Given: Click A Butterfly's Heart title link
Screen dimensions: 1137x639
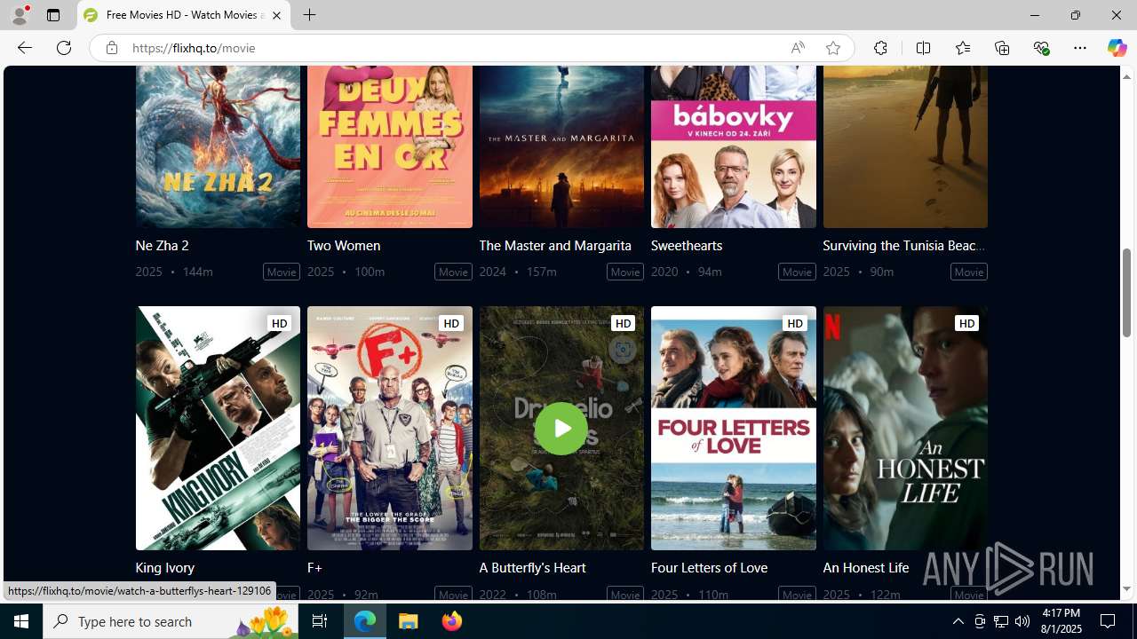Looking at the screenshot, I should tap(532, 567).
